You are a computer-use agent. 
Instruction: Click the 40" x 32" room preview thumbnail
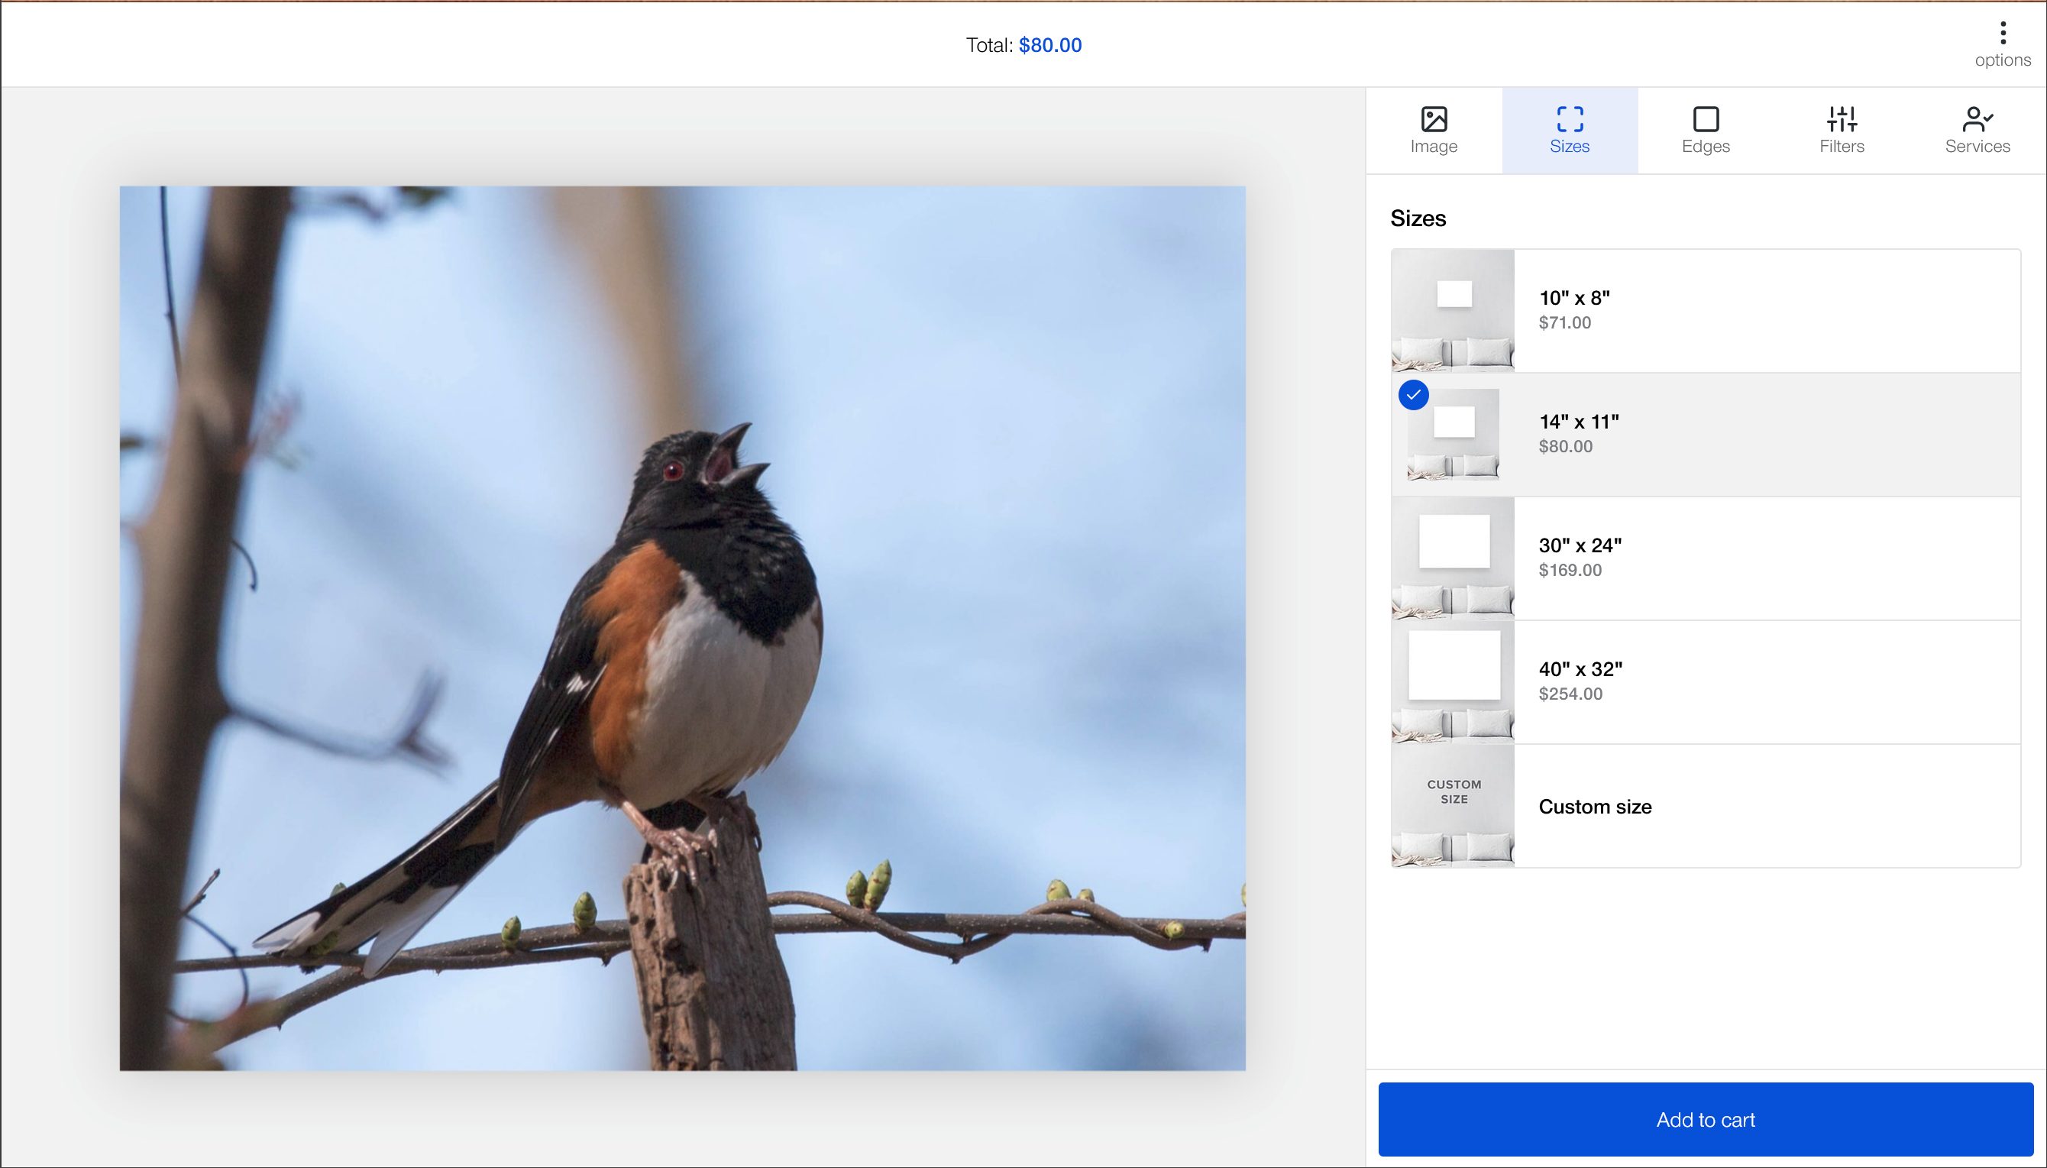click(x=1452, y=681)
